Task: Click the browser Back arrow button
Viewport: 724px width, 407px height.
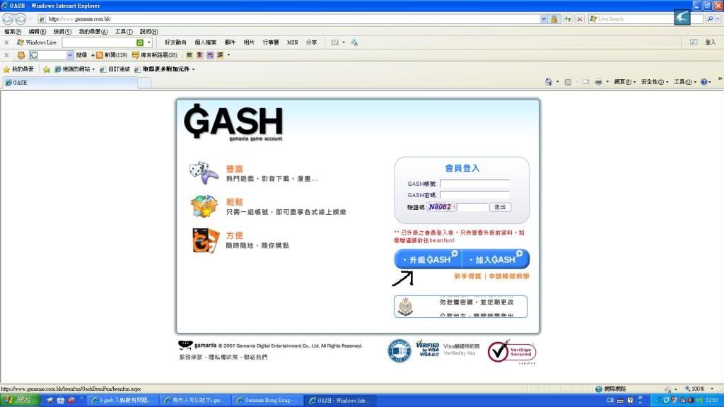Action: [x=8, y=19]
